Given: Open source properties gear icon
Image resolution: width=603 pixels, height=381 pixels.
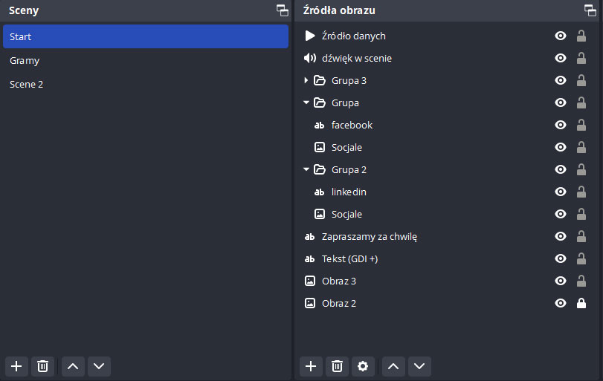Looking at the screenshot, I should click(363, 366).
